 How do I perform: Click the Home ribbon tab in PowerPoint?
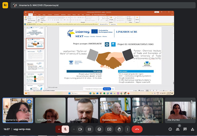tap(30, 14)
